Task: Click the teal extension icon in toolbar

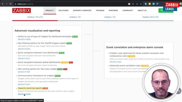Action: [154, 4]
